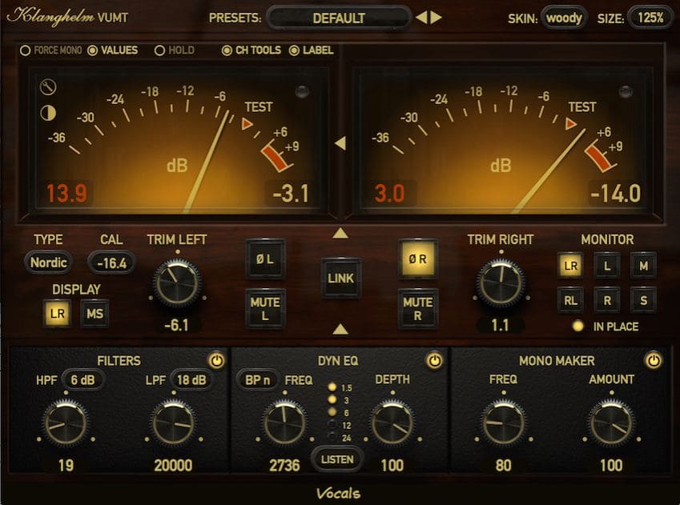Viewport: 680px width, 505px height.
Task: Click the Mono Maker AMOUNT knob
Action: pos(611,423)
